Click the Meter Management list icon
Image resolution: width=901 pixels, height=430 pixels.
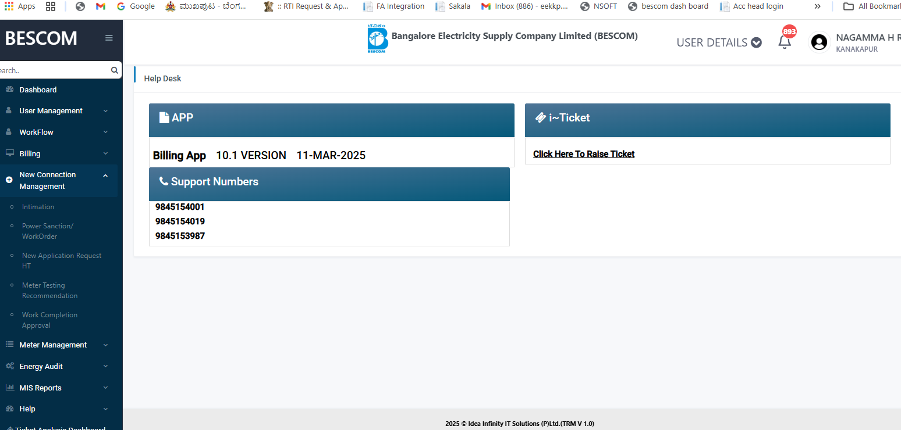pos(9,345)
